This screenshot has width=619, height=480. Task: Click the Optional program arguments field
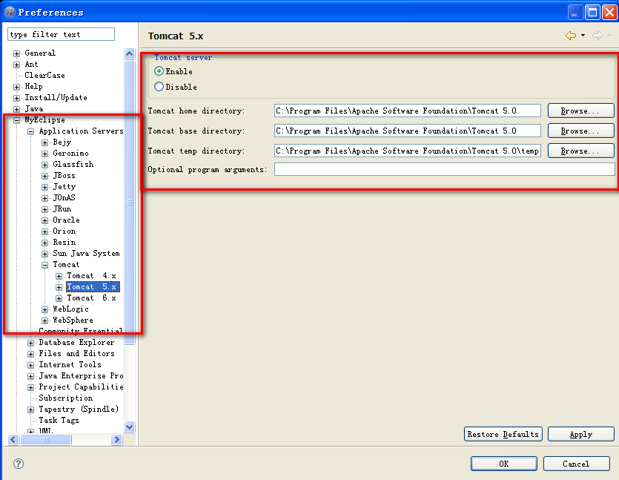tap(445, 169)
